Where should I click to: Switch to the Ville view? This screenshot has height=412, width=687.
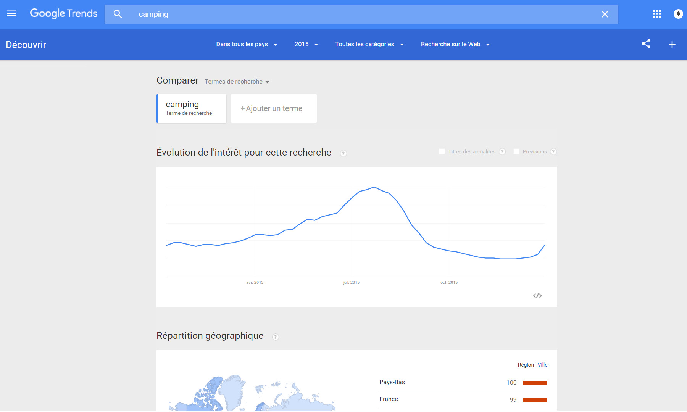point(542,365)
